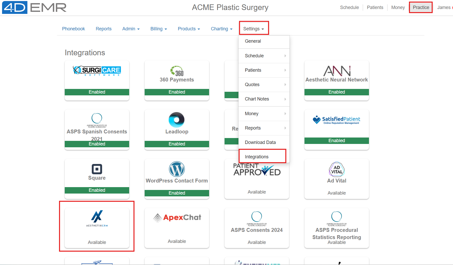The width and height of the screenshot is (453, 265).
Task: Click Enabled bar on SurgiCare card
Action: click(x=97, y=92)
